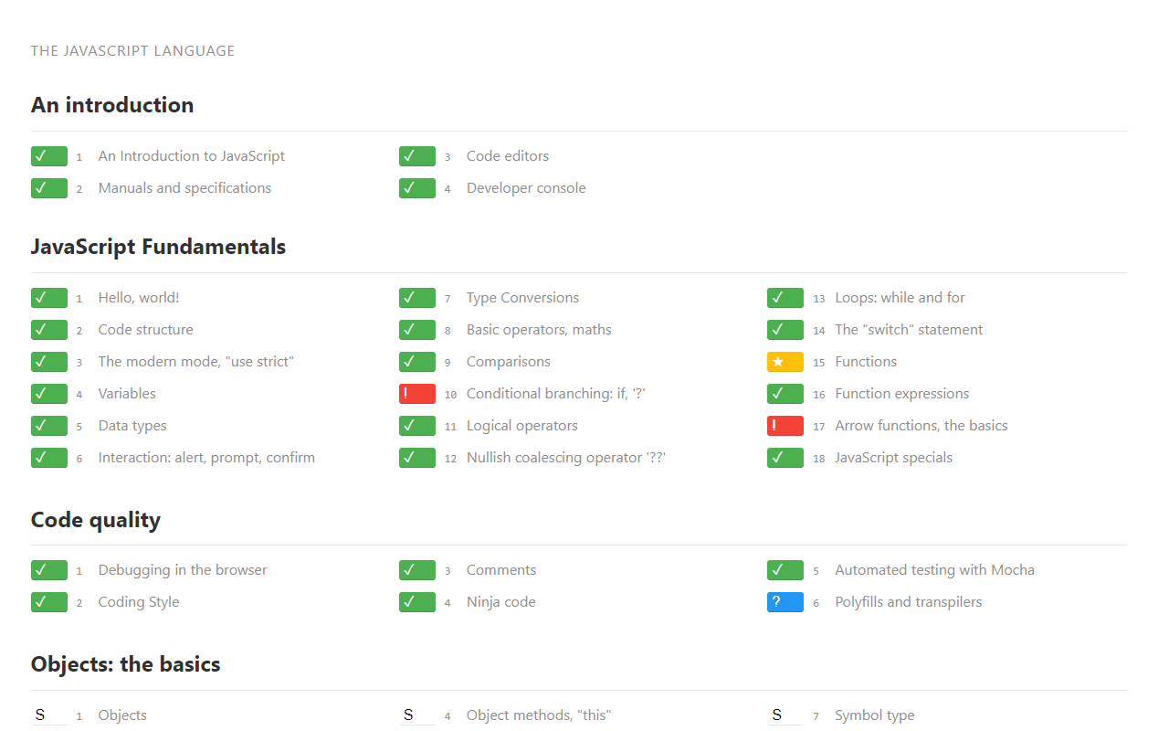The width and height of the screenshot is (1169, 731).
Task: Click the check badge for Basic operators, maths
Action: (x=417, y=330)
